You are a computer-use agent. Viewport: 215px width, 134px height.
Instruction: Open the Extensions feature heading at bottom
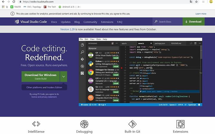point(180,132)
